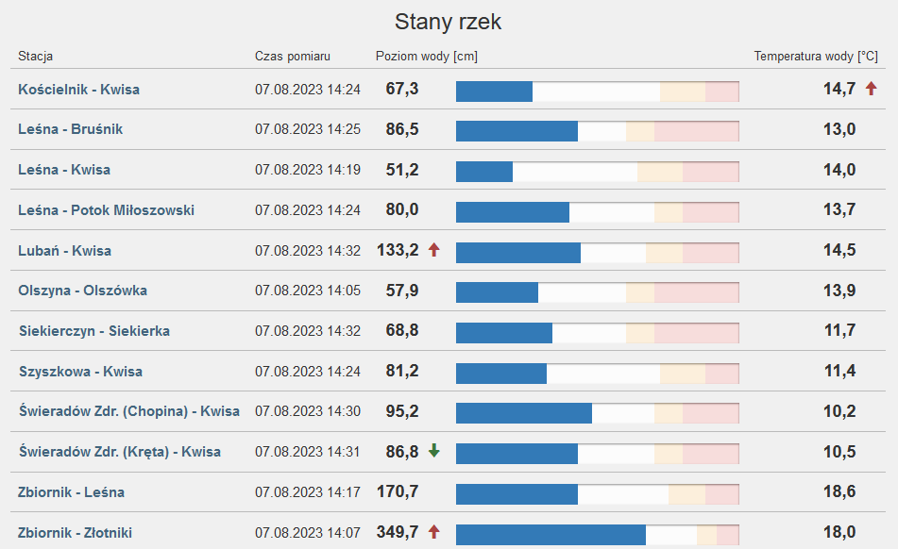This screenshot has height=549, width=898.
Task: Click the rising arrow next to 133,2
Action: pos(434,250)
